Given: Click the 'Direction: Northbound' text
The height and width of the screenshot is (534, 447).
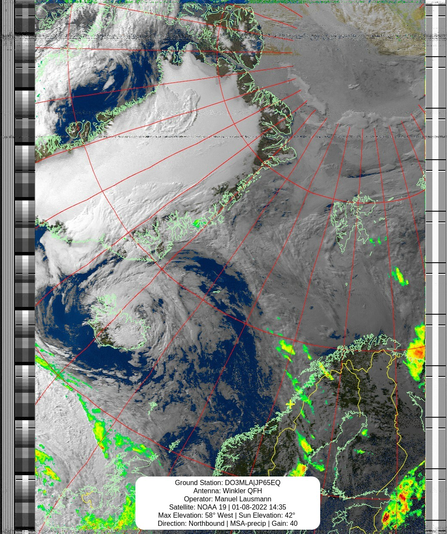Looking at the screenshot, I should click(191, 524).
